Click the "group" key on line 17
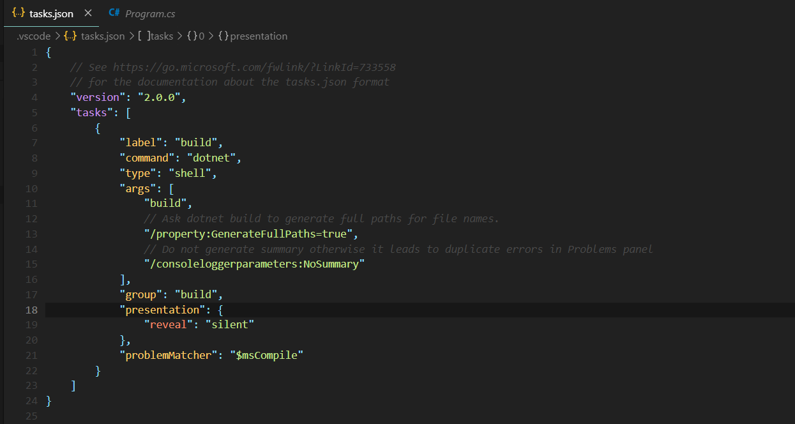 [142, 294]
